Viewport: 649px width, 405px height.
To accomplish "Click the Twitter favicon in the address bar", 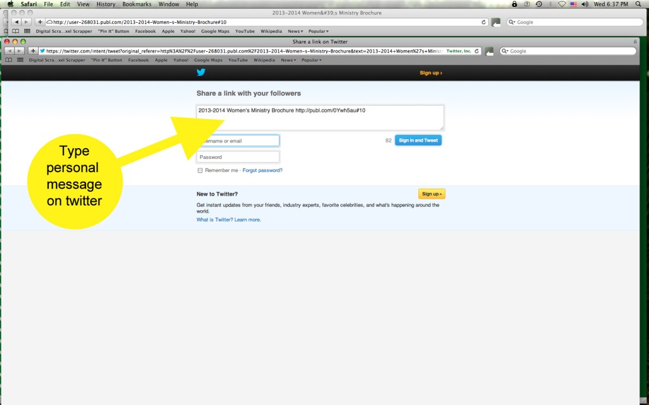I will [42, 51].
